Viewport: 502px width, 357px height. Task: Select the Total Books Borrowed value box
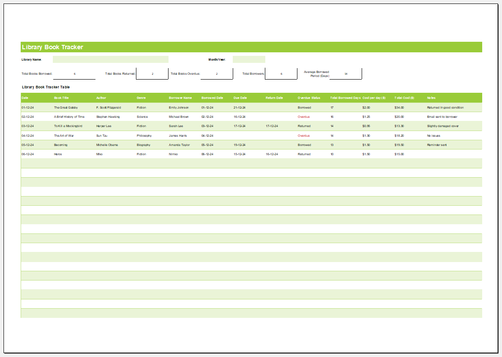point(74,74)
